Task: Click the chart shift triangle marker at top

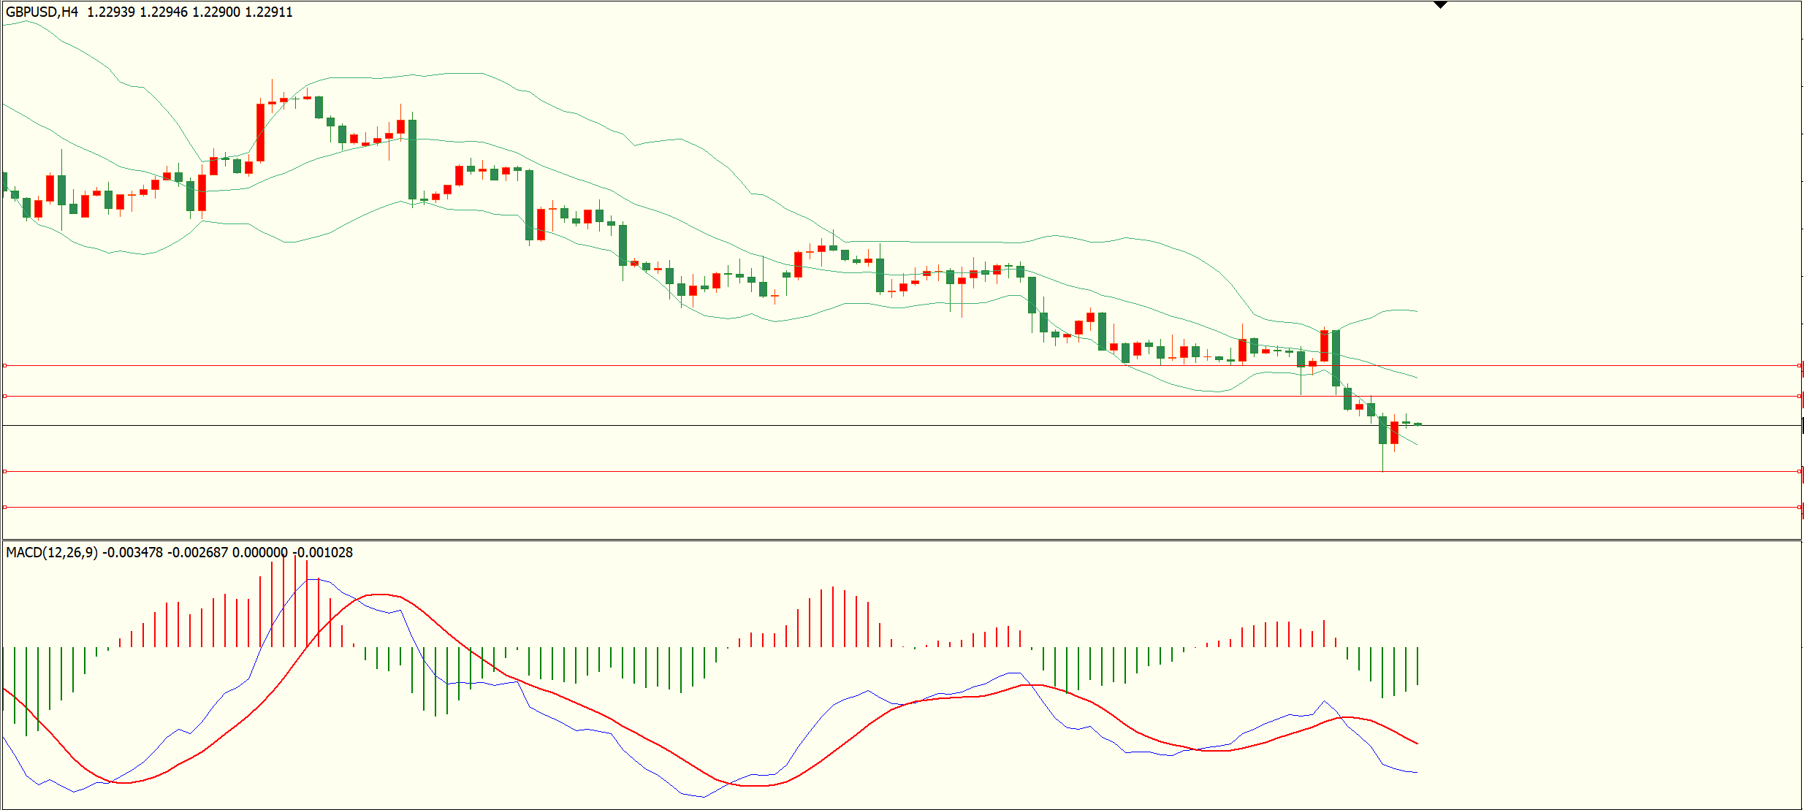Action: [1440, 4]
